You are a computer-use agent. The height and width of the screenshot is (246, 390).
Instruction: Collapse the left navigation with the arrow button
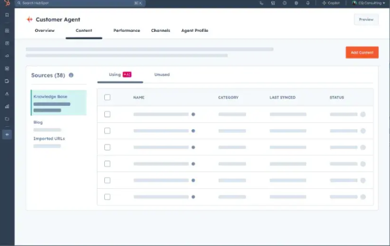click(x=7, y=135)
